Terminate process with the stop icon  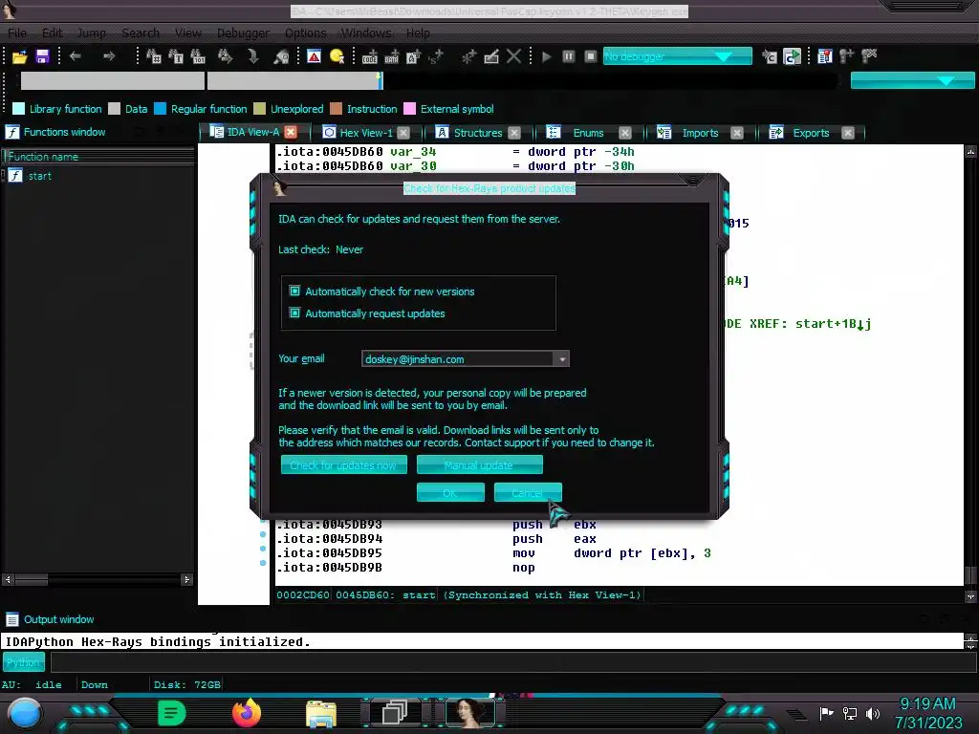click(591, 56)
